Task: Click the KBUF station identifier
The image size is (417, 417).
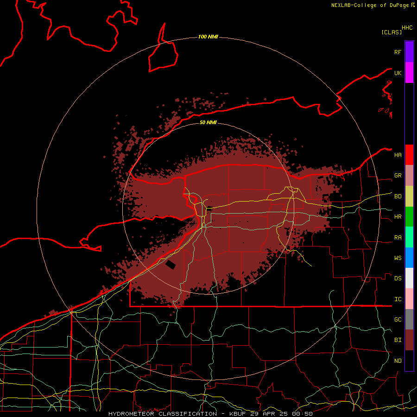Action: (x=237, y=414)
